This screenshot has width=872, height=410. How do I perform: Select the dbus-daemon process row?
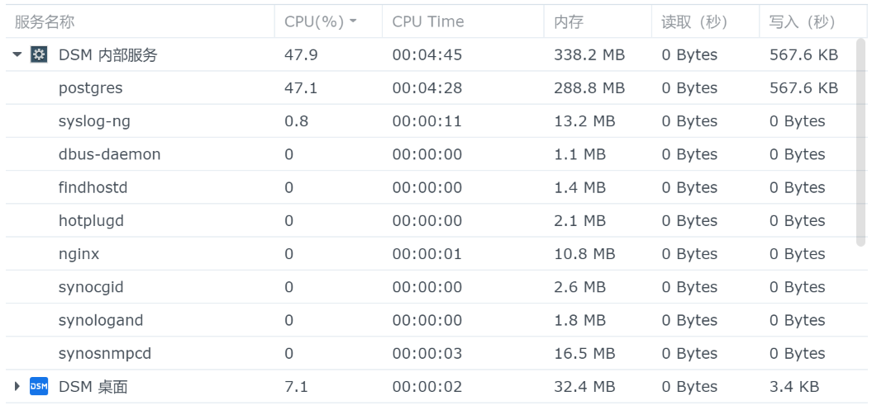click(x=431, y=154)
